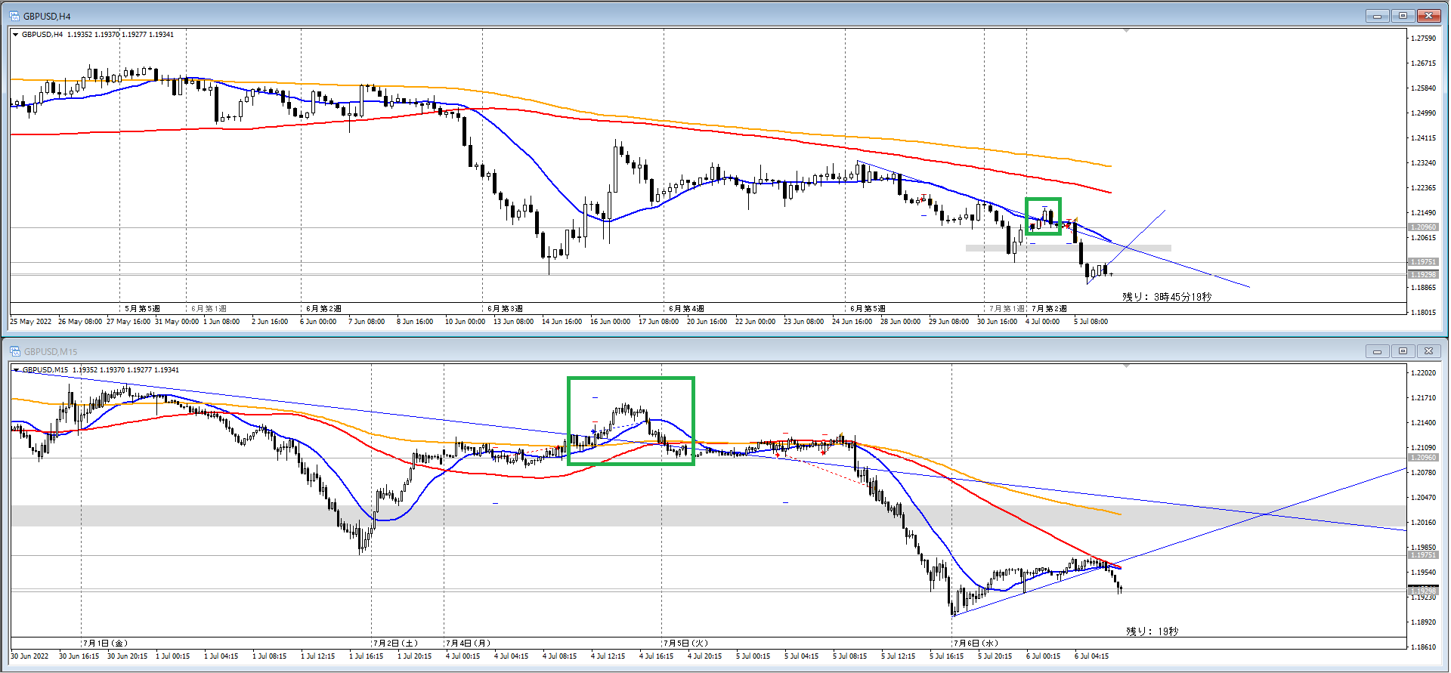Select the 1.19751 price label on H4 axis
This screenshot has width=1451, height=673.
pyautogui.click(x=1423, y=262)
